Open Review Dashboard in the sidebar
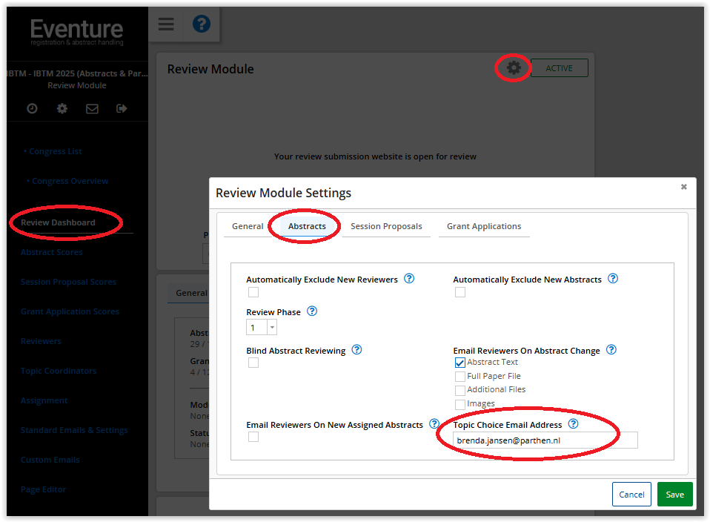 [58, 222]
